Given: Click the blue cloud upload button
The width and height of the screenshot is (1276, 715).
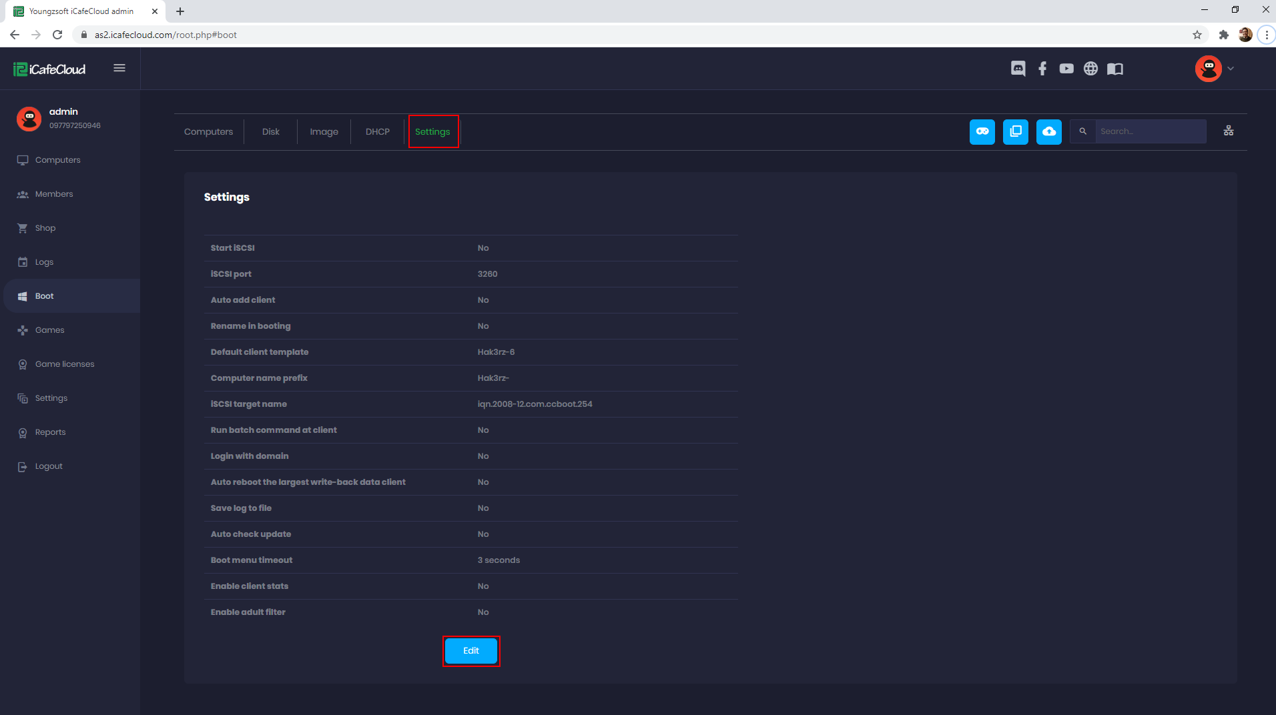Looking at the screenshot, I should [x=1049, y=131].
